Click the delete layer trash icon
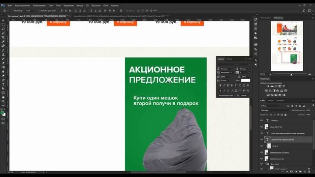The width and height of the screenshot is (315, 177). 309,172
